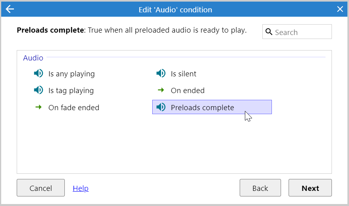
Task: Click the Cancel button
Action: point(41,188)
